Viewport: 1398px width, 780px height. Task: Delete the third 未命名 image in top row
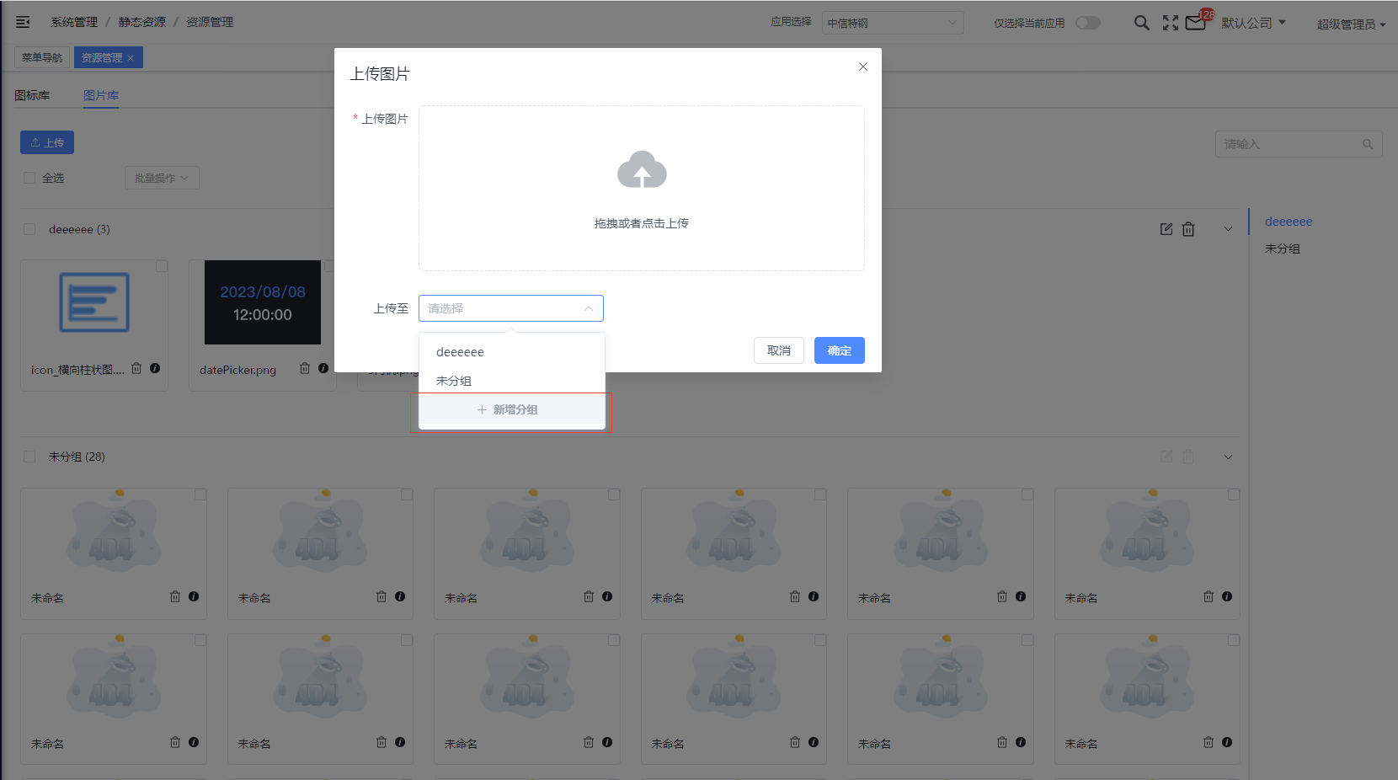pyautogui.click(x=589, y=596)
